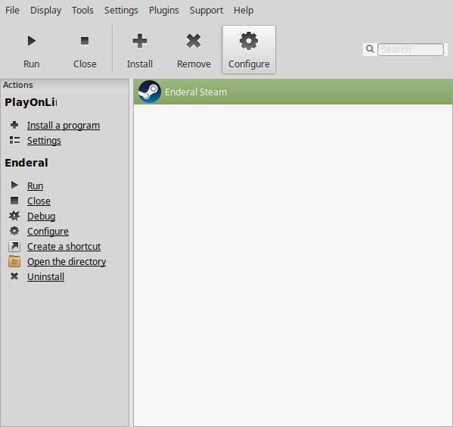Click the Install a program link
Screen dimensions: 453x427
click(x=64, y=125)
